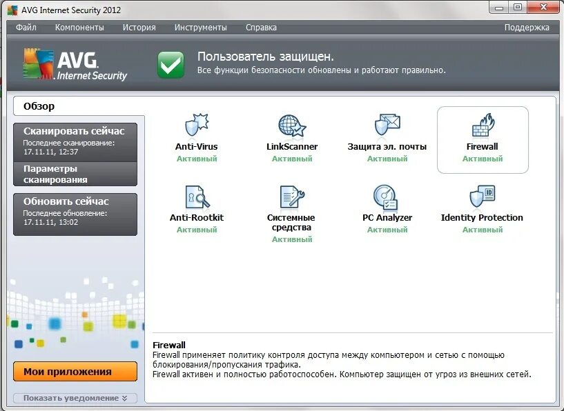564x411 pixels.
Task: Click Активный status under Firewall
Action: click(483, 159)
